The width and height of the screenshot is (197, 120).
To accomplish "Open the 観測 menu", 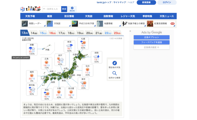I will click(50, 16).
